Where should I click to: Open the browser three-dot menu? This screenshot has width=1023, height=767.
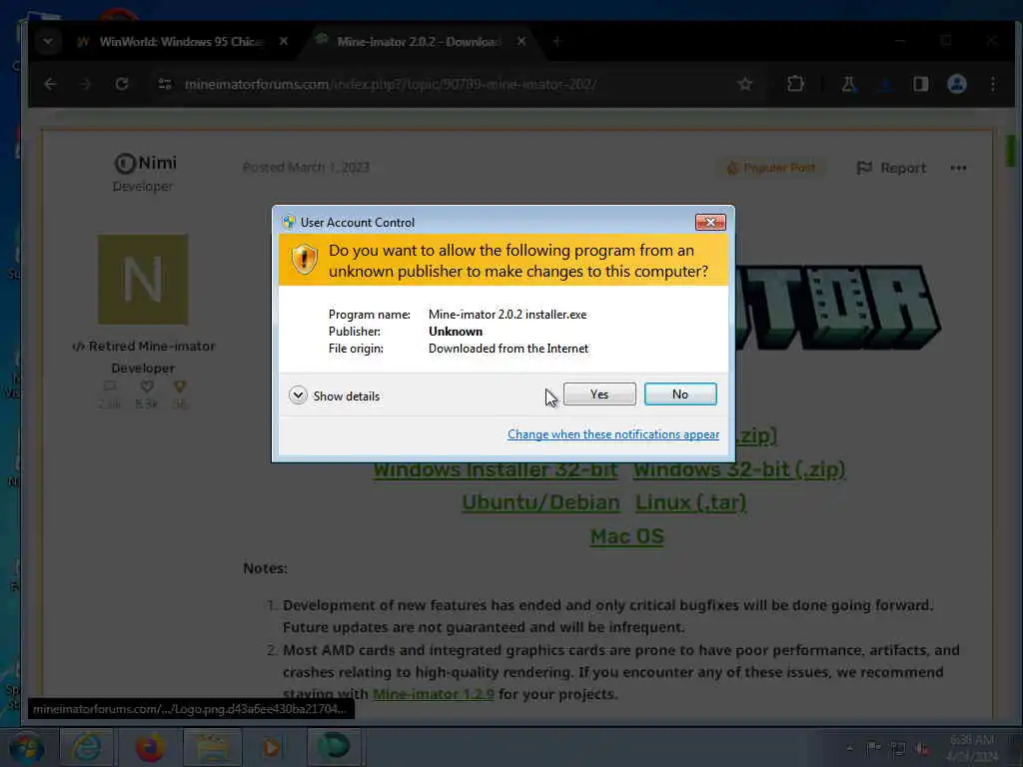coord(993,84)
